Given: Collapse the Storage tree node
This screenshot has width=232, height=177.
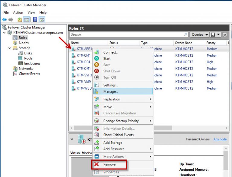Looking at the screenshot, I should pos(10,48).
